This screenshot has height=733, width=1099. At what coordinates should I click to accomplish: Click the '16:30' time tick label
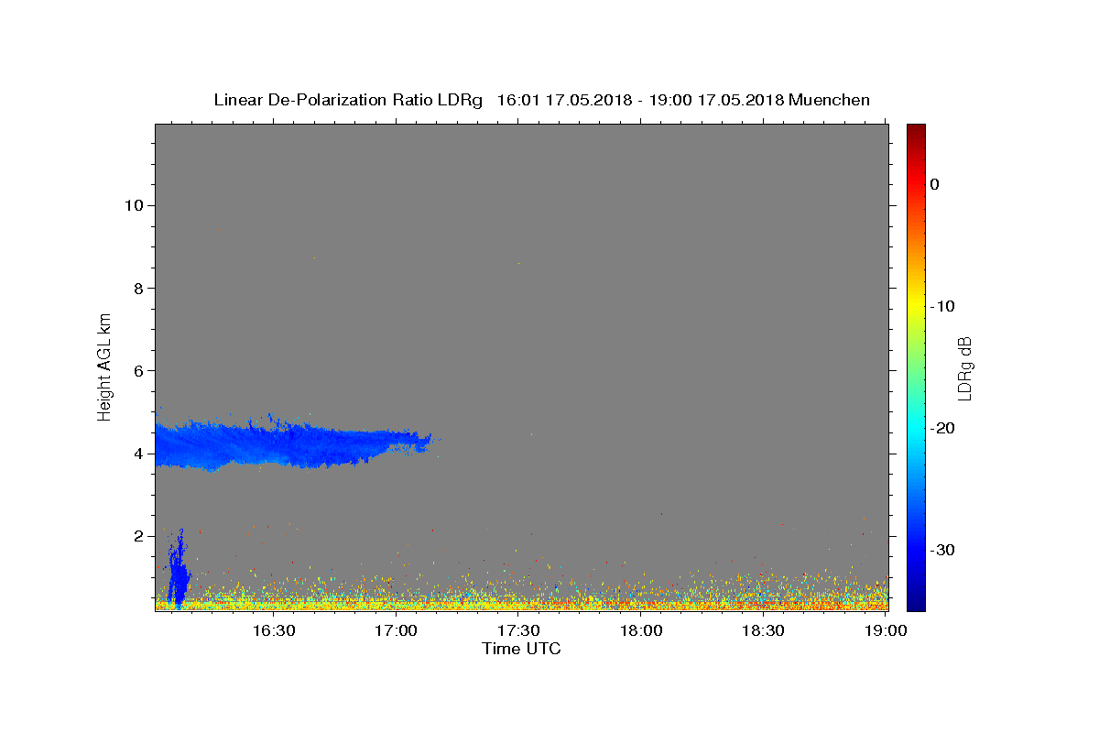click(x=273, y=631)
